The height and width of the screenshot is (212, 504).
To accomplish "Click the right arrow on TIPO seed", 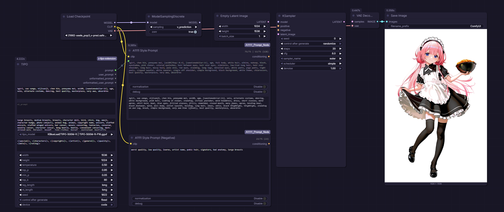I will tap(112, 195).
